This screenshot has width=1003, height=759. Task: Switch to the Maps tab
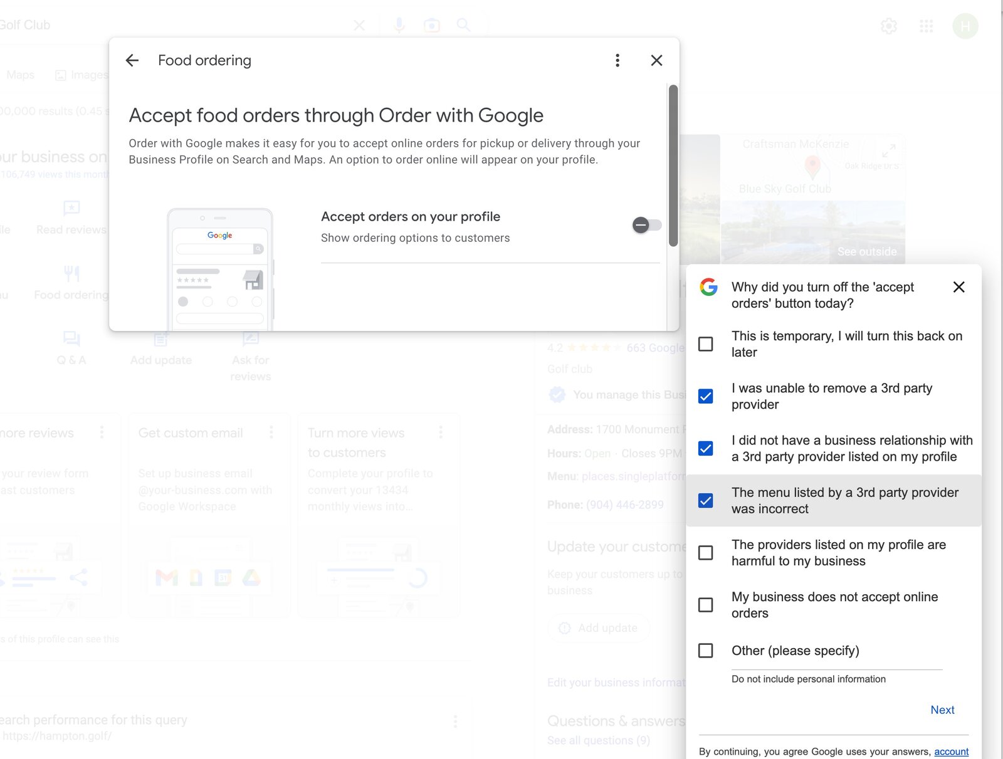coord(21,75)
